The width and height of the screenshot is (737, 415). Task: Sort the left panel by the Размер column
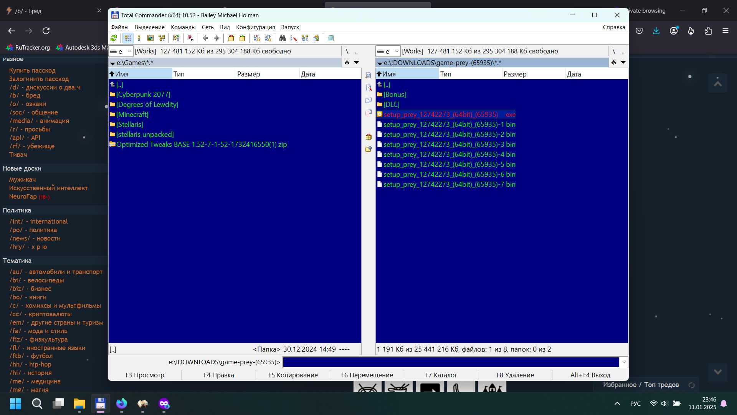click(267, 74)
